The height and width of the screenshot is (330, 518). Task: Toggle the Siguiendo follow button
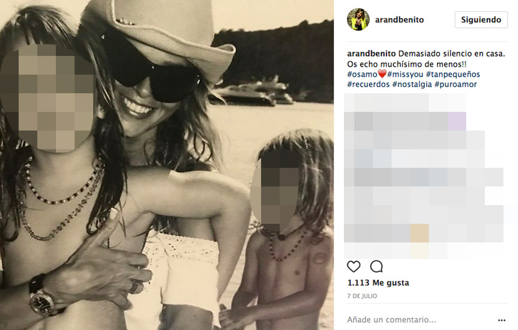tap(481, 20)
